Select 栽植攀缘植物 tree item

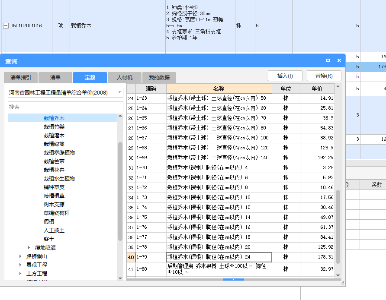tap(59, 152)
